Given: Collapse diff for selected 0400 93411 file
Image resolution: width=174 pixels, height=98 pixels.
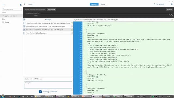Looking at the screenshot, I should [72, 30].
